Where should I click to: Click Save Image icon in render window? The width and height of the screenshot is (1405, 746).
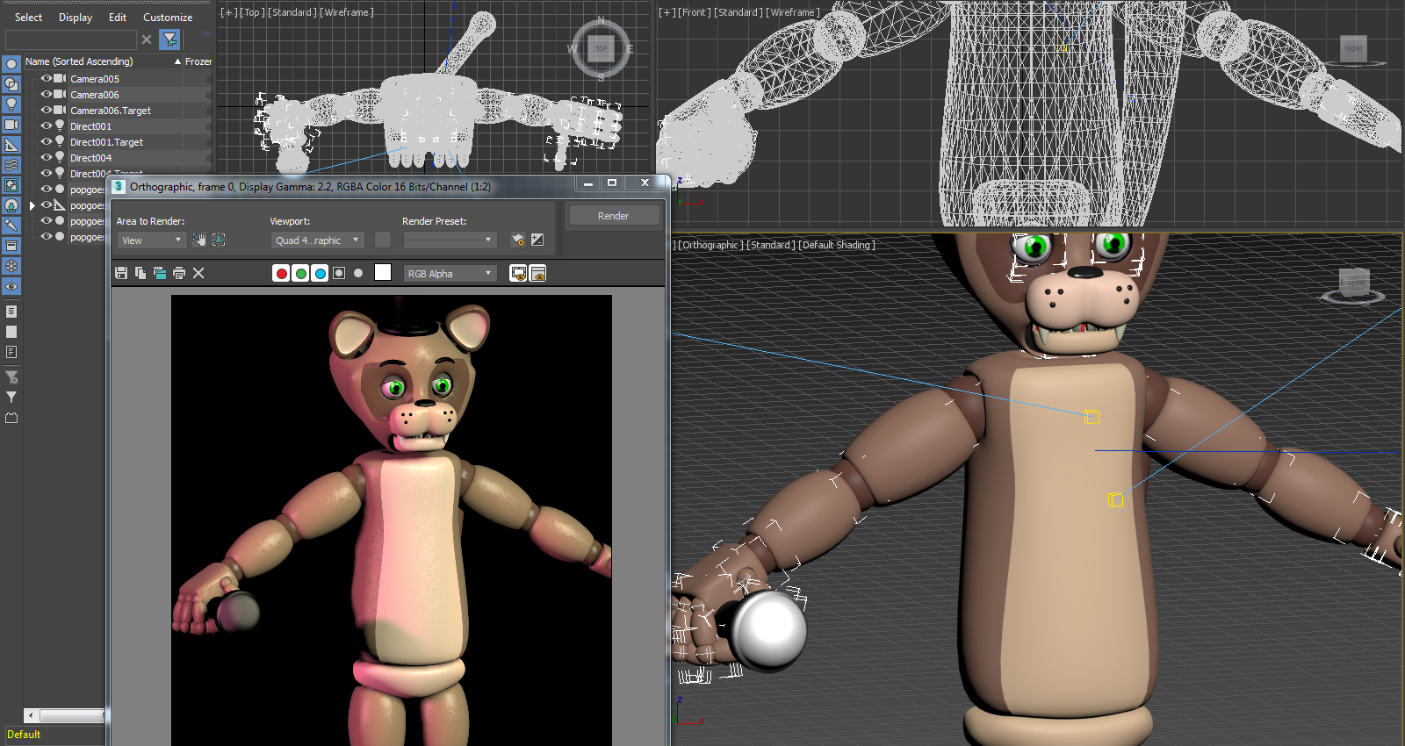[x=121, y=273]
